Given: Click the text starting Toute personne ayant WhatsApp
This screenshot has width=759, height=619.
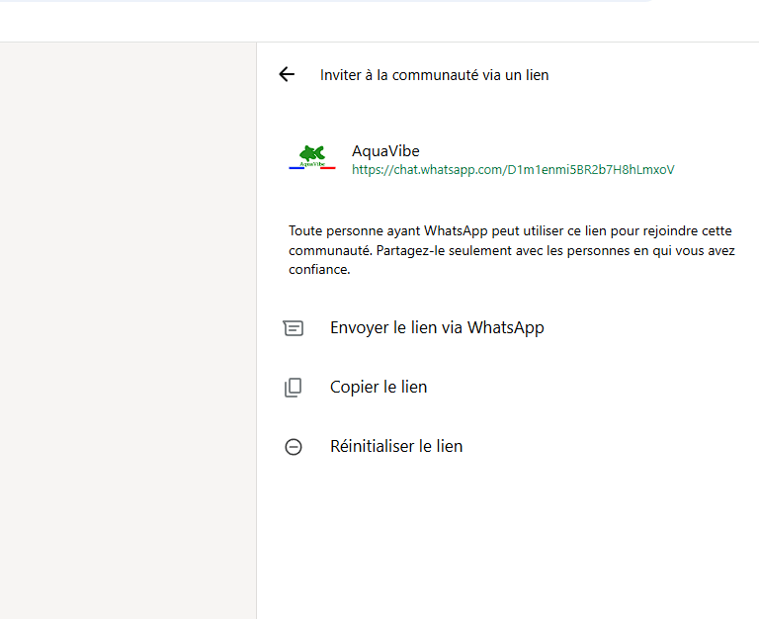Looking at the screenshot, I should [512, 250].
